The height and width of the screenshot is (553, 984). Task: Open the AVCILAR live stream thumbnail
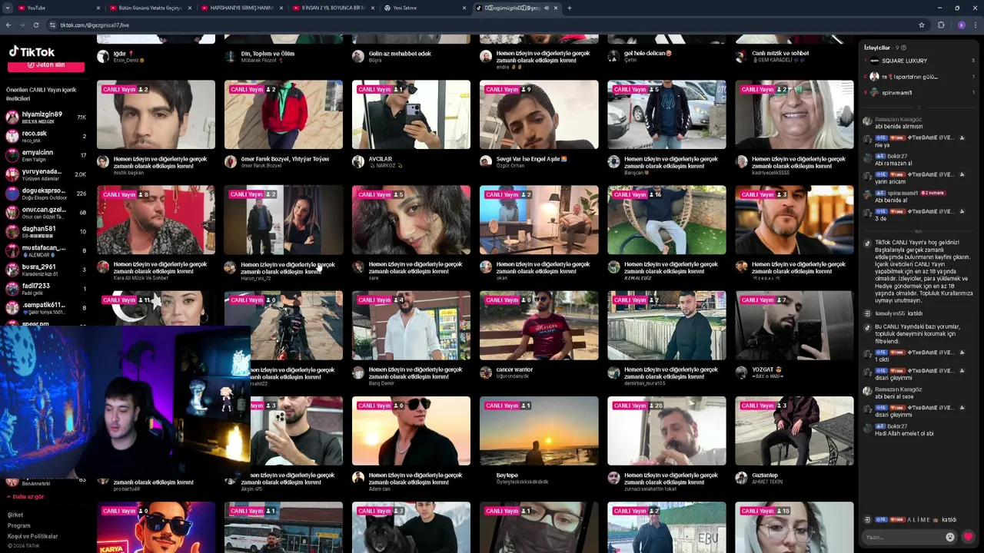tap(411, 114)
